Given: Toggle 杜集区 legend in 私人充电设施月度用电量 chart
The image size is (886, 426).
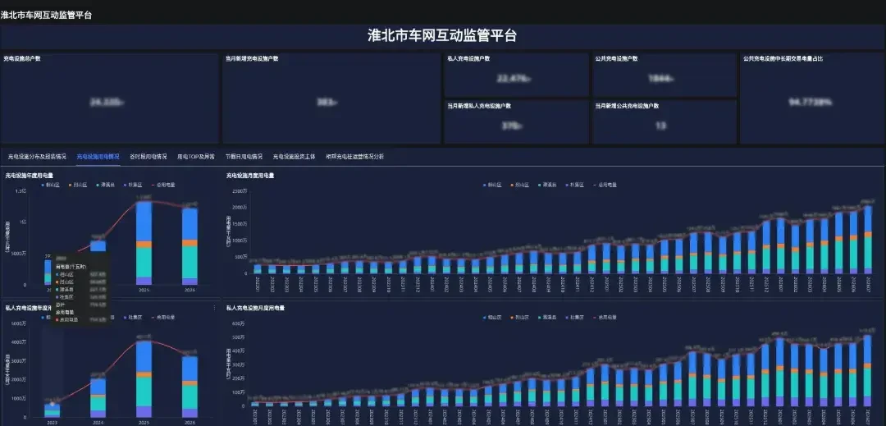Looking at the screenshot, I should (575, 318).
